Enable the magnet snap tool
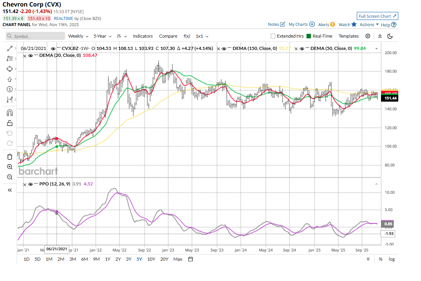Viewport: 421px width, 281px height. [10, 113]
